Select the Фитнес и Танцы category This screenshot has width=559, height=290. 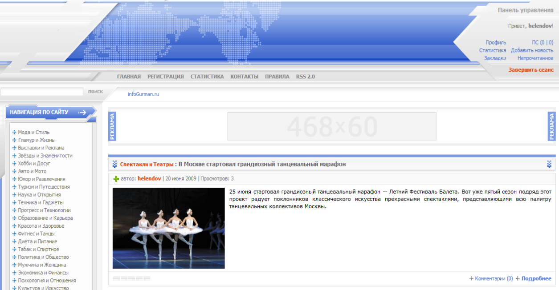click(x=36, y=234)
